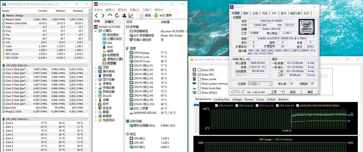Collapse the 计算机 tree node
363x152 pixels.
(x=96, y=31)
